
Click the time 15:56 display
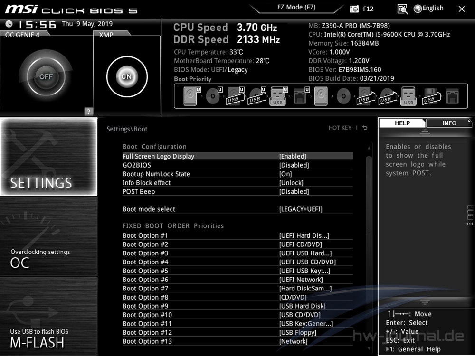click(x=38, y=24)
